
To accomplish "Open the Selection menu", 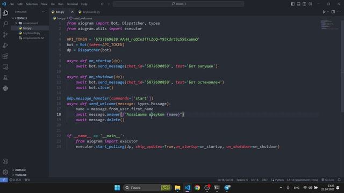I will click(x=32, y=4).
